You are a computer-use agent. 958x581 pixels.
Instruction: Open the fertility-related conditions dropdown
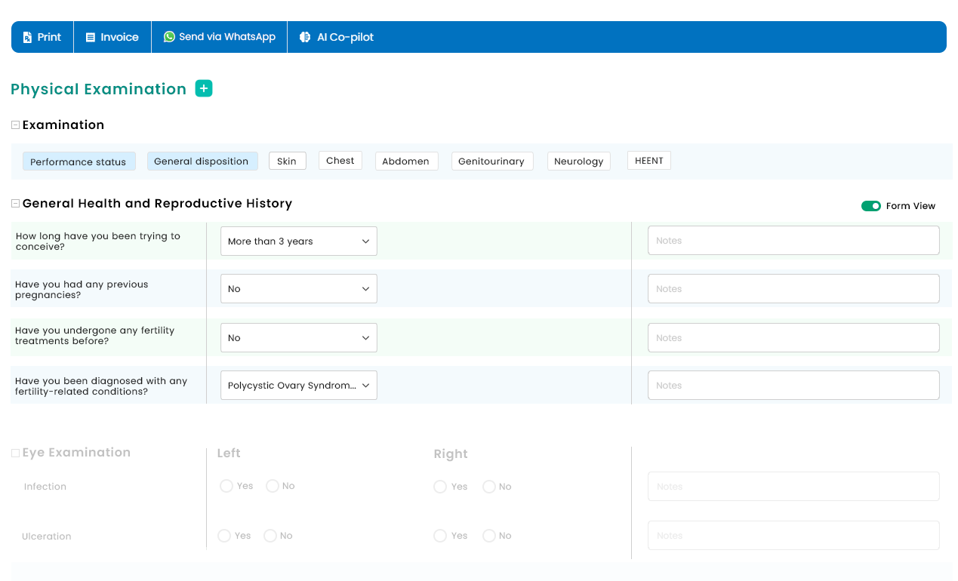298,386
